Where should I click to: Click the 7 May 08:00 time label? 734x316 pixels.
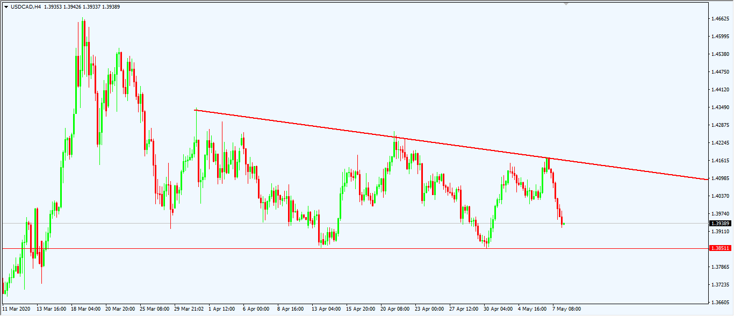click(x=566, y=309)
